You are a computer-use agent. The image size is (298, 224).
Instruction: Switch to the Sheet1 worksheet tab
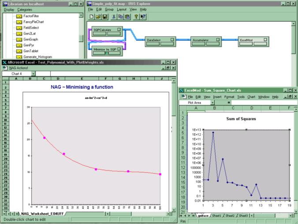coord(216,216)
